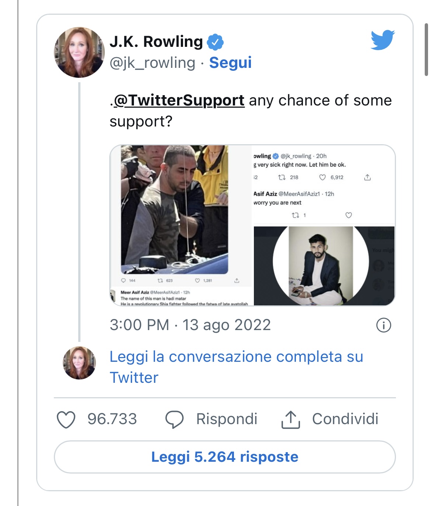
Task: Open the @TwitterSupport mention
Action: pyautogui.click(x=179, y=100)
